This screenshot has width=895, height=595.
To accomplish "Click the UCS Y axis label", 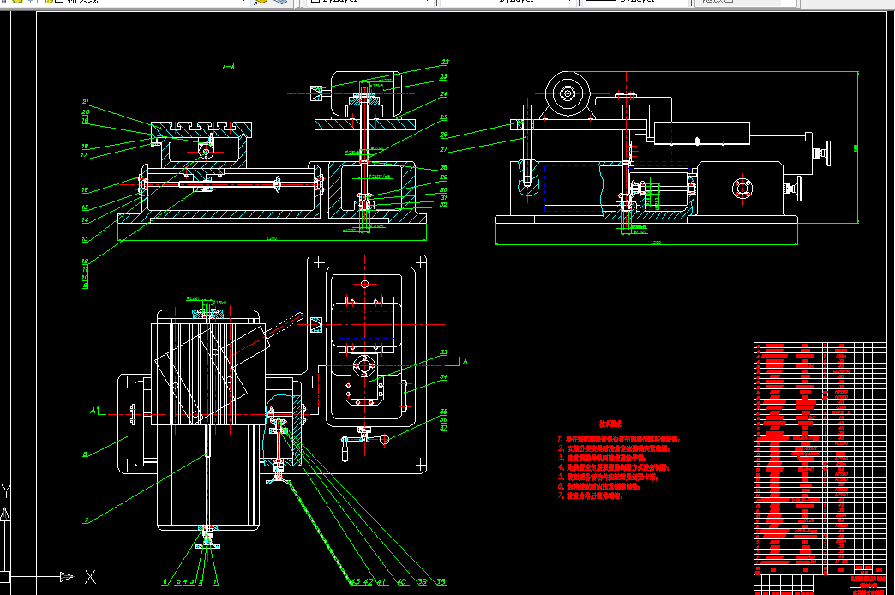I will point(6,490).
